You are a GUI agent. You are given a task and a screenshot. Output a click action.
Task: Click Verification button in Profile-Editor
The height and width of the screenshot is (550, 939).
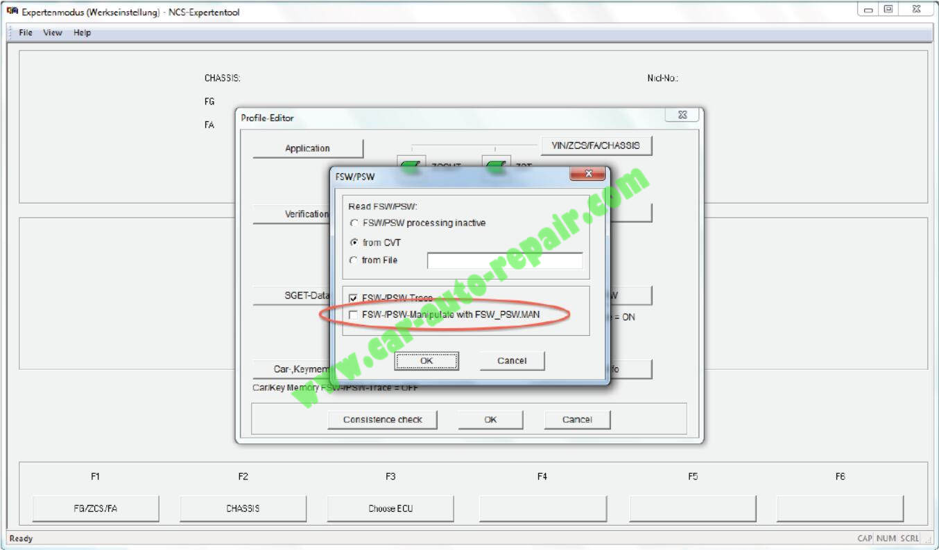pyautogui.click(x=291, y=214)
